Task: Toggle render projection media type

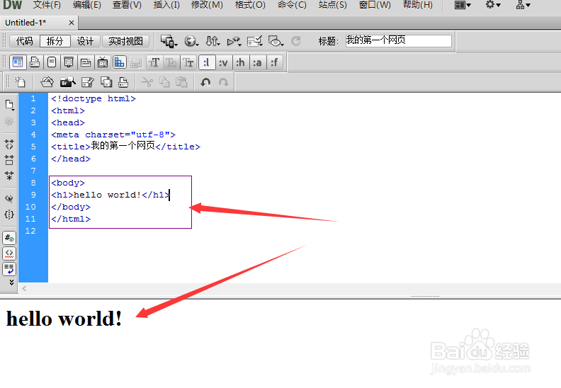Action: tap(69, 62)
